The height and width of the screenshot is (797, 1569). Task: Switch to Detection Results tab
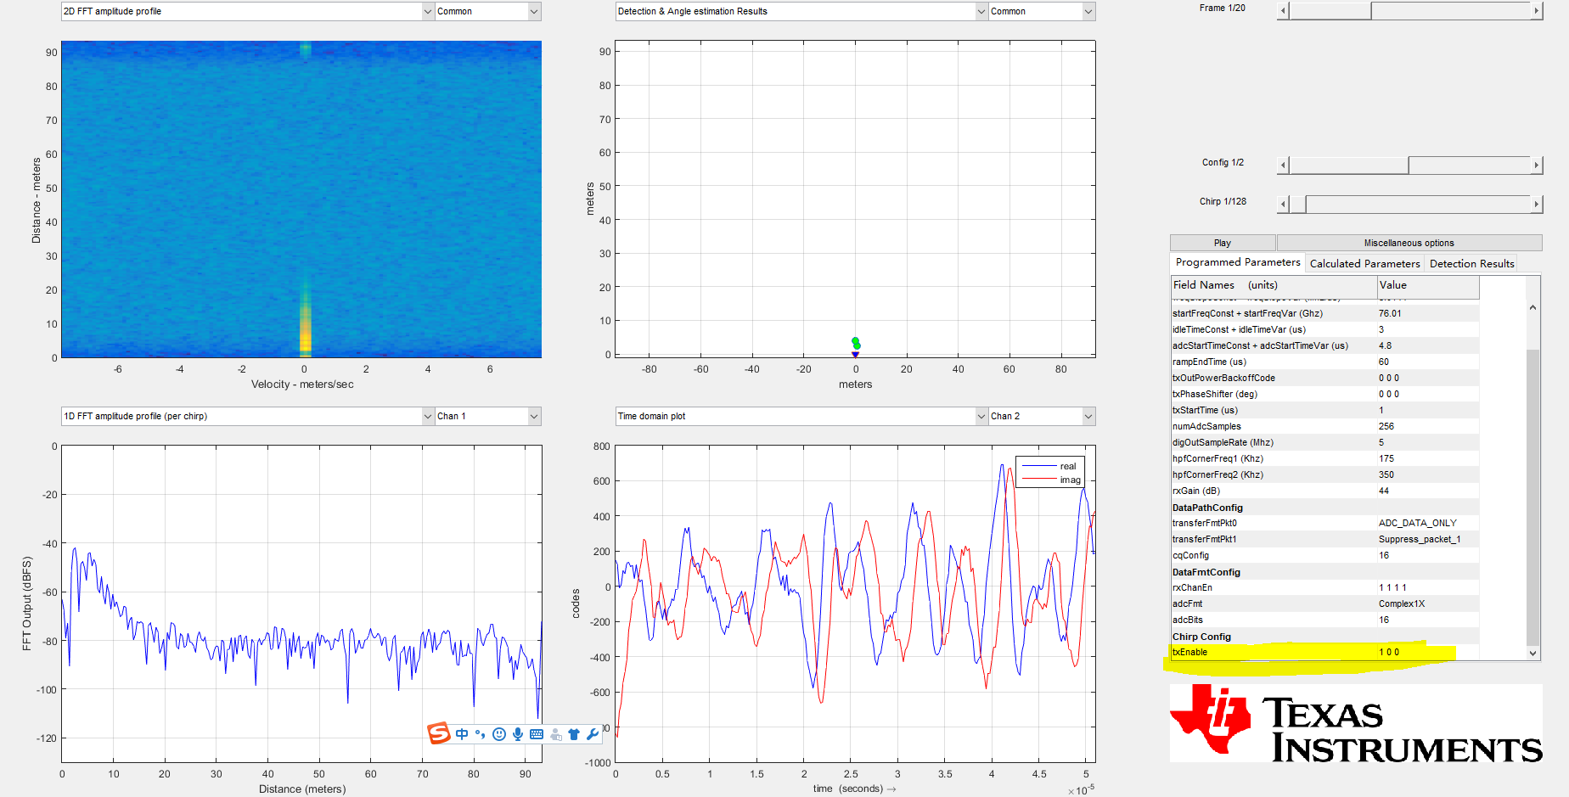[x=1471, y=264]
